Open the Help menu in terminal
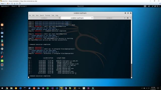The width and height of the screenshot is (161, 90). click(x=57, y=15)
